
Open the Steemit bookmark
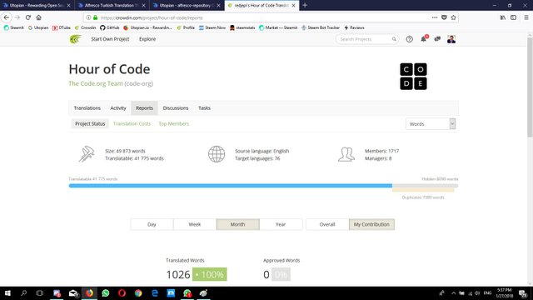[x=13, y=27]
